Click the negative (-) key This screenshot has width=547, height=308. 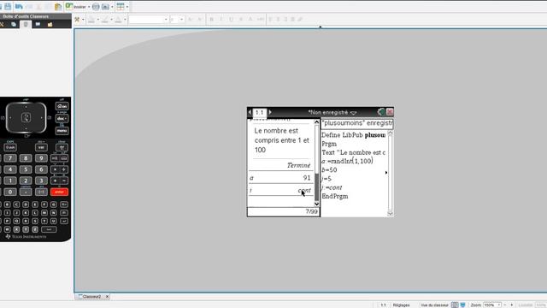pyautogui.click(x=41, y=192)
